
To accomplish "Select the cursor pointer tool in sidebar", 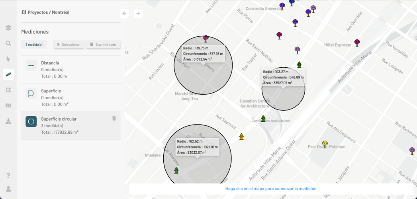I will tap(8, 59).
